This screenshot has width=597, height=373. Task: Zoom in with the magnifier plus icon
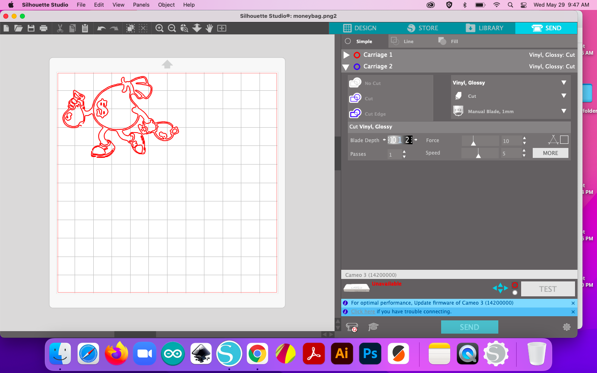pos(160,28)
